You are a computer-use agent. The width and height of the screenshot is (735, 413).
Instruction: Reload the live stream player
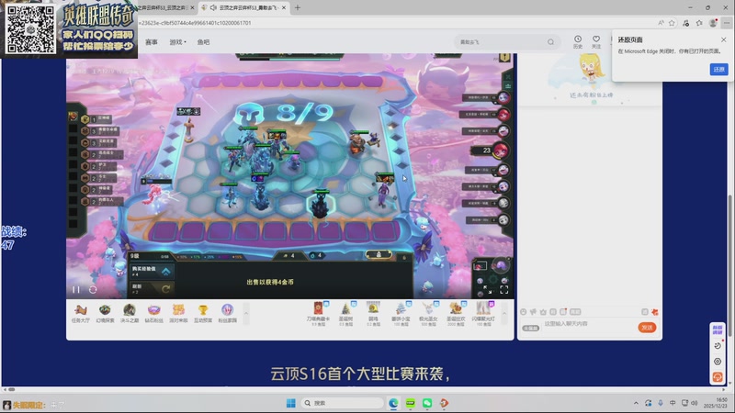(x=93, y=289)
